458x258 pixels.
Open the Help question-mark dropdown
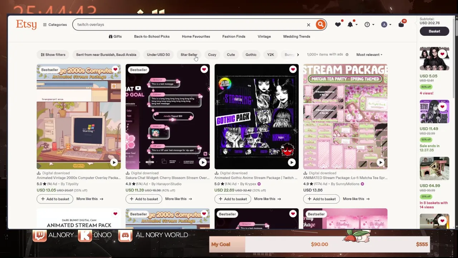click(369, 24)
